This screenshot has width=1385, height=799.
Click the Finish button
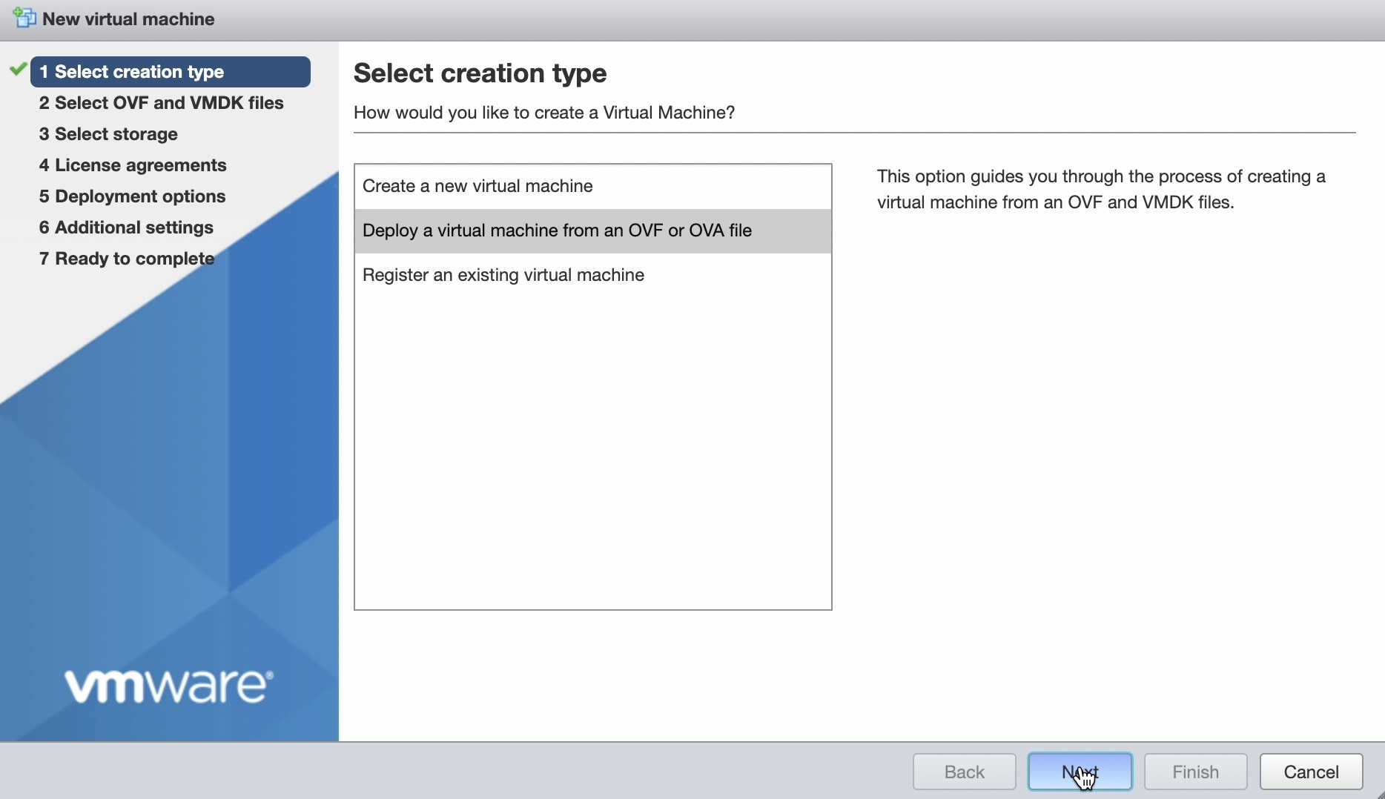(x=1195, y=772)
